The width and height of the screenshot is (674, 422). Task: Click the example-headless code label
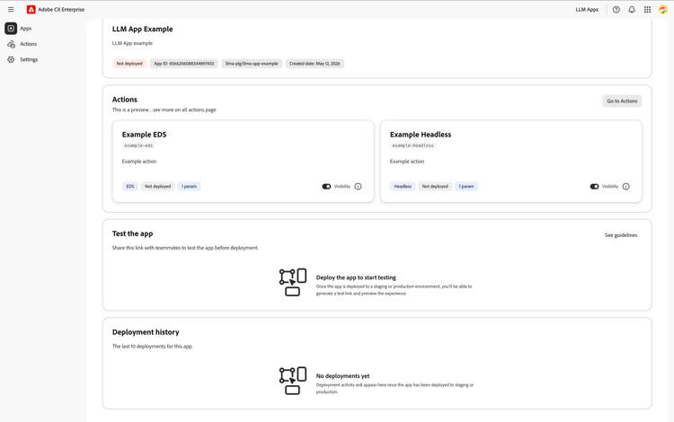click(412, 145)
